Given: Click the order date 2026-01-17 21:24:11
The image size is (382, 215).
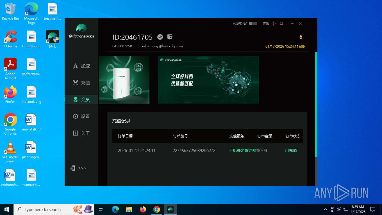Looking at the screenshot, I should (137, 150).
